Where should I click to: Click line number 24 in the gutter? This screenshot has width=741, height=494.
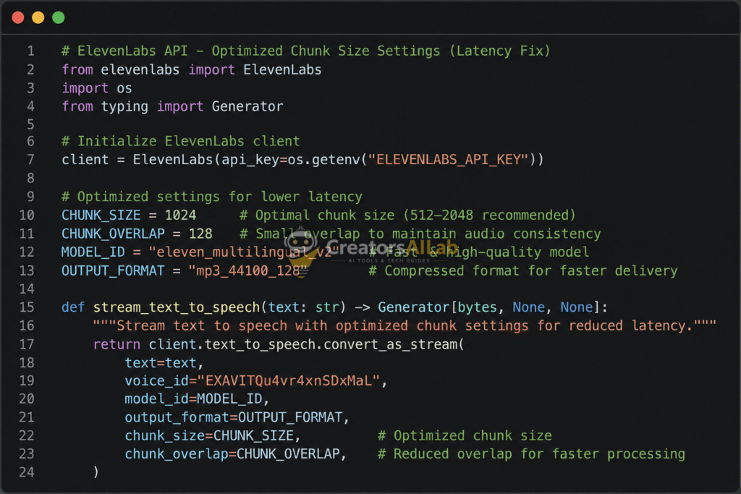point(27,472)
